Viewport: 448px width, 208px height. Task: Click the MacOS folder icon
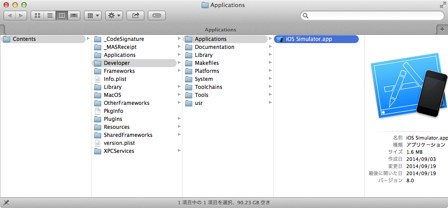pyautogui.click(x=98, y=95)
